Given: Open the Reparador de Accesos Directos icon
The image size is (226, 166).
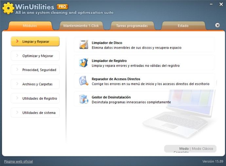Looking at the screenshot, I should click(84, 81).
